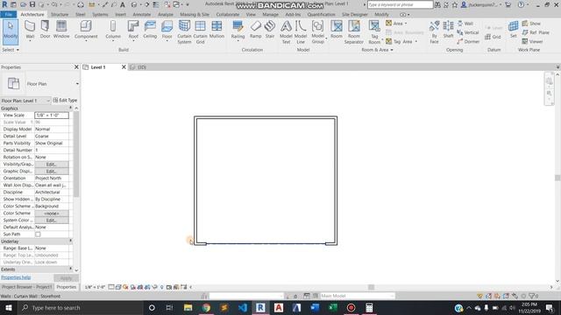Viewport: 561px width, 315px height.
Task: Click Edit for Graphic Display options
Action: 52,171
